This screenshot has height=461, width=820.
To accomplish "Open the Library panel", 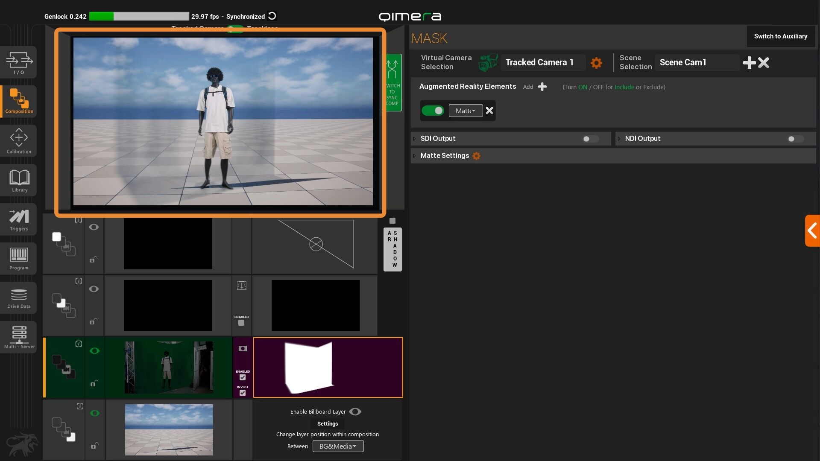I will pyautogui.click(x=19, y=180).
